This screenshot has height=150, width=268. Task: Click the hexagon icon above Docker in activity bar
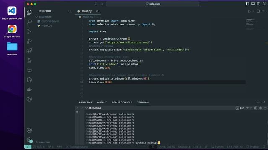click(29, 80)
